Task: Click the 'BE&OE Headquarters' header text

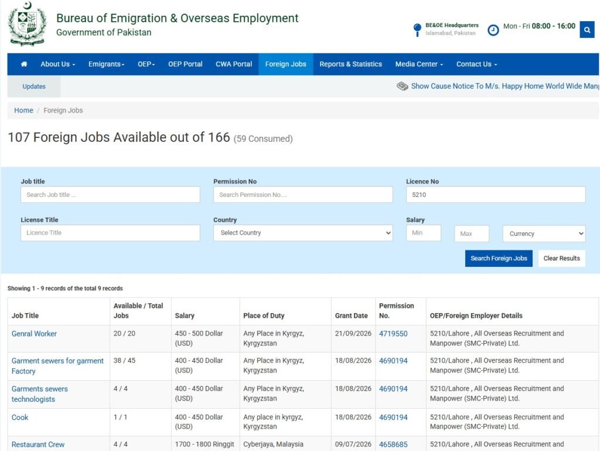Action: click(452, 25)
